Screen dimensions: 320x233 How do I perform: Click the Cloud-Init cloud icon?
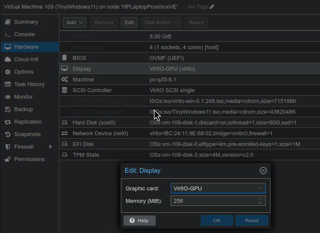[x=7, y=59]
